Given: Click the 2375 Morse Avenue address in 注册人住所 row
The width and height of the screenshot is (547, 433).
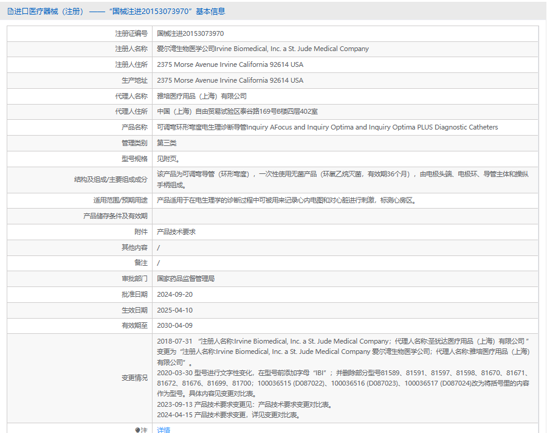Looking at the screenshot, I should point(230,64).
